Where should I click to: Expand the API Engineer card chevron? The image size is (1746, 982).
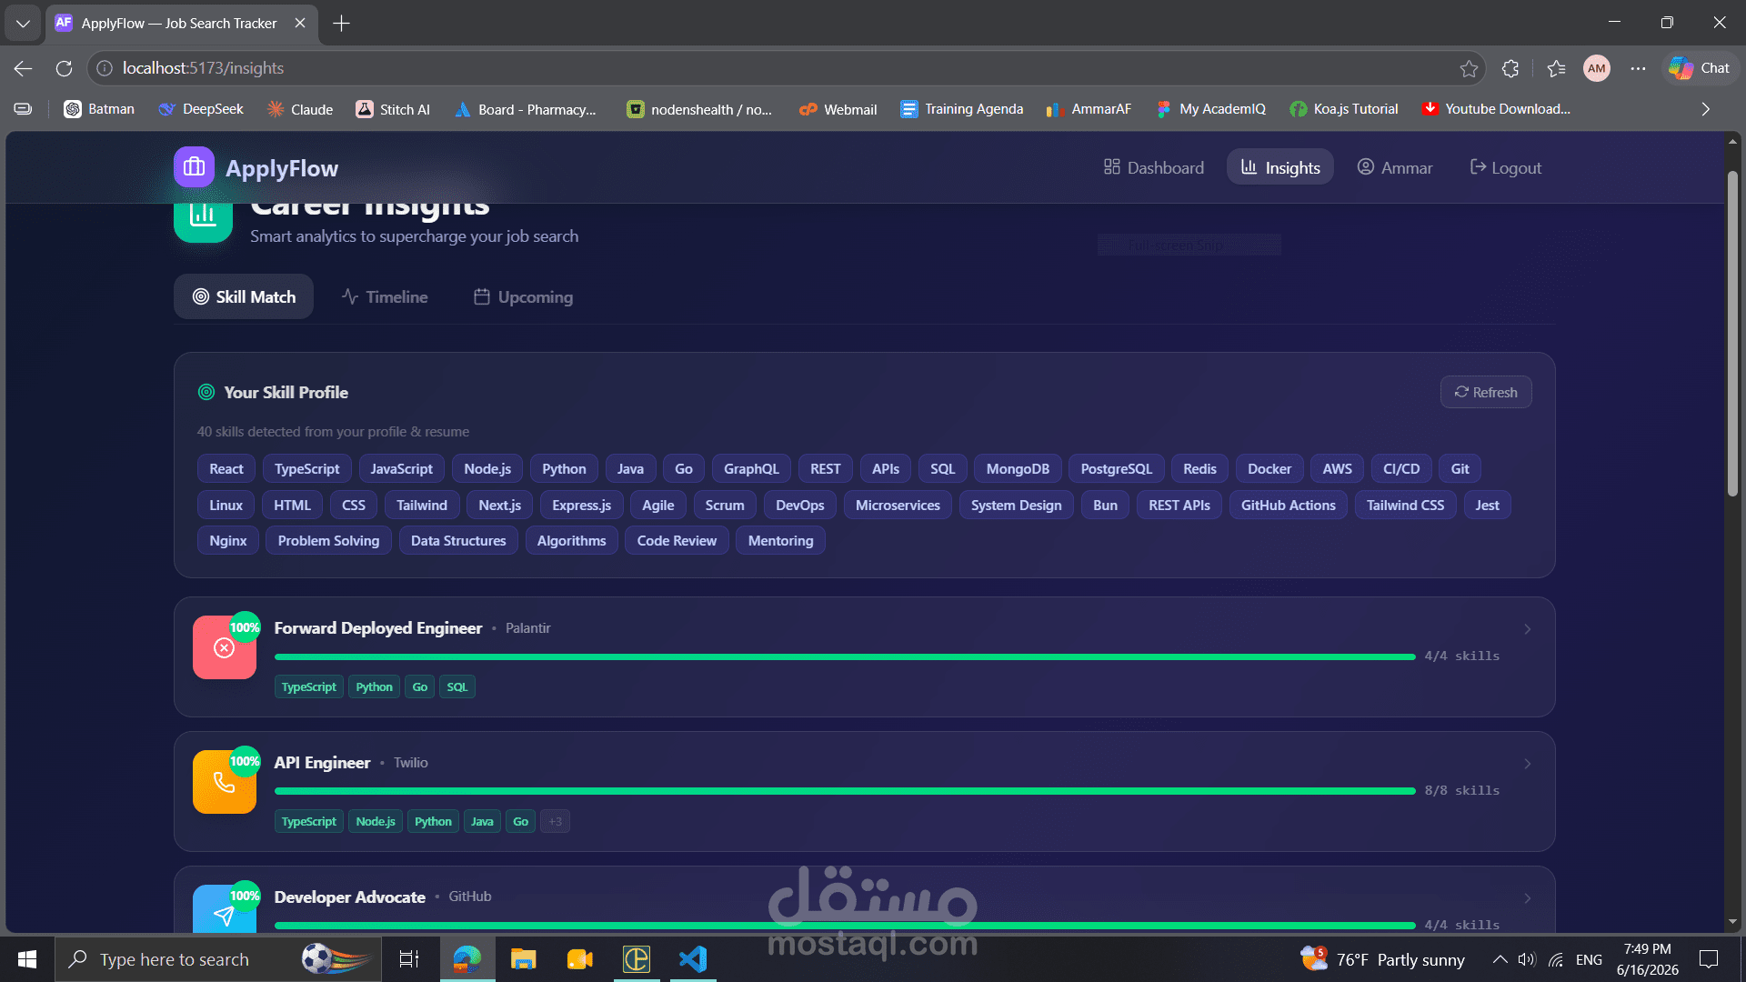pos(1528,764)
